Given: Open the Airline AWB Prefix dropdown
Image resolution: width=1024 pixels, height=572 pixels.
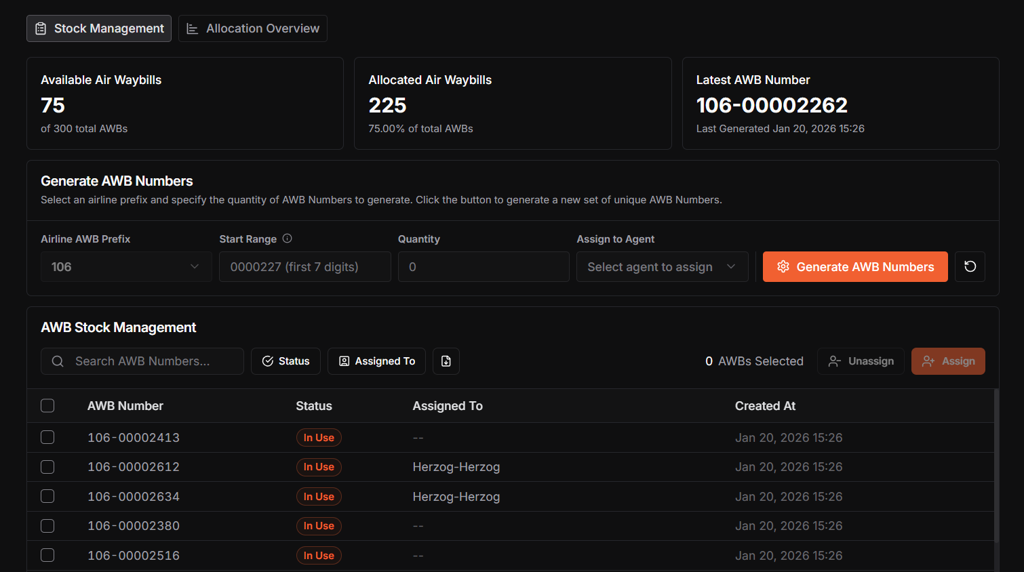Looking at the screenshot, I should (126, 266).
